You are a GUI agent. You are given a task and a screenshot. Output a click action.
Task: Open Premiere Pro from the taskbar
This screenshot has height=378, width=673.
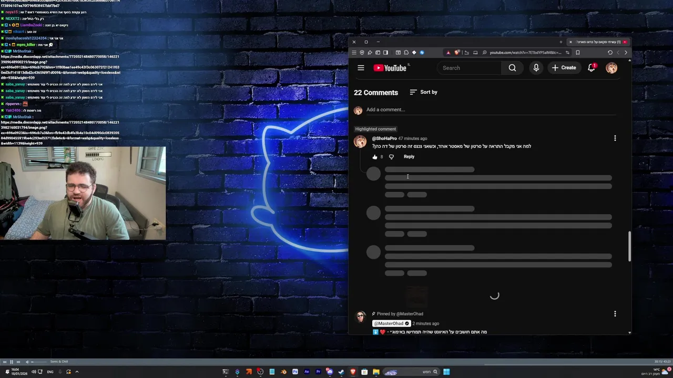click(x=318, y=372)
